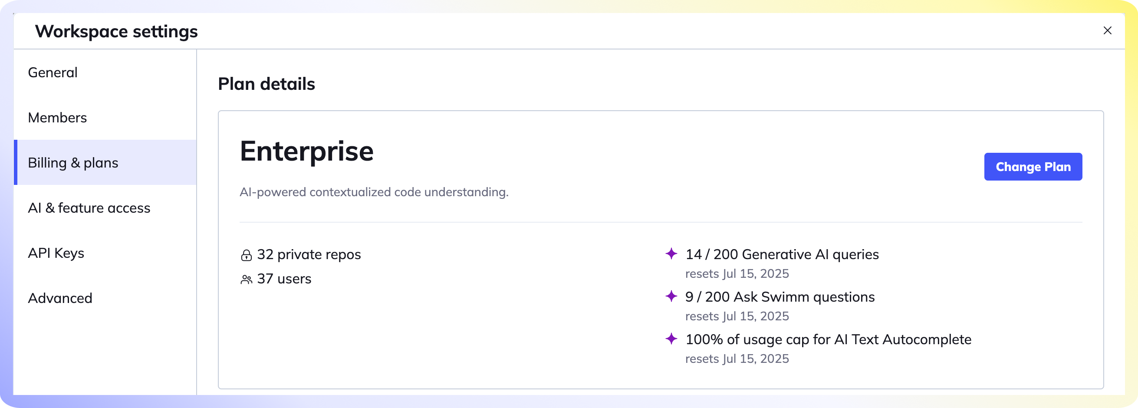Open the General settings section
1138x408 pixels.
(x=105, y=72)
